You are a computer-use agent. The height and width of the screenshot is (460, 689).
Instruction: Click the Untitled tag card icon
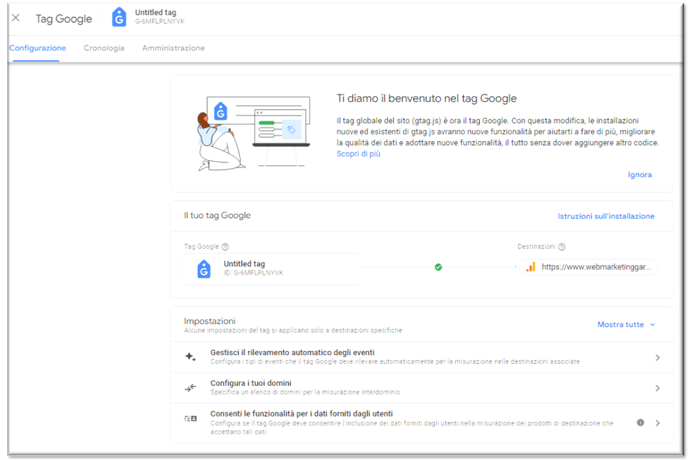[204, 269]
